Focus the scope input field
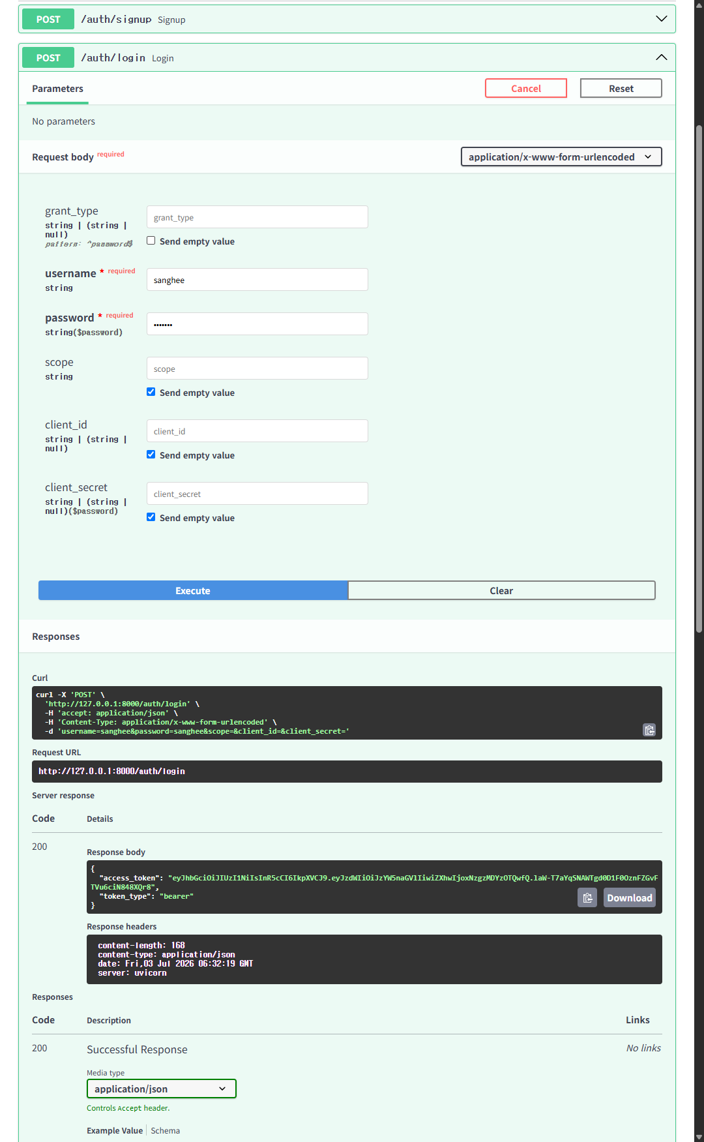704x1142 pixels. click(x=257, y=368)
